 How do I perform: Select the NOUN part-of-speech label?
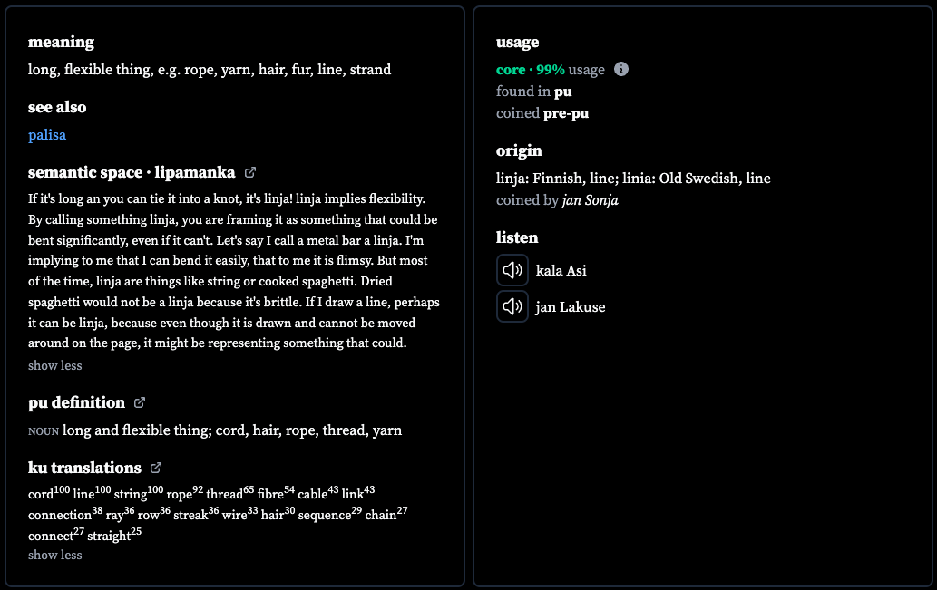(x=43, y=431)
